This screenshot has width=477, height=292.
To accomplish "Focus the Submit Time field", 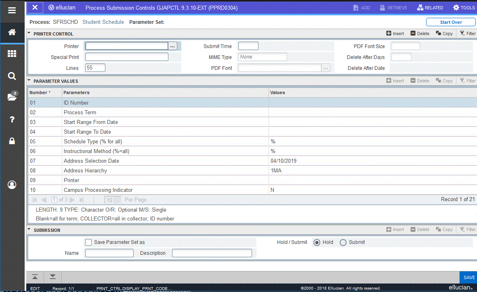I will tap(248, 46).
